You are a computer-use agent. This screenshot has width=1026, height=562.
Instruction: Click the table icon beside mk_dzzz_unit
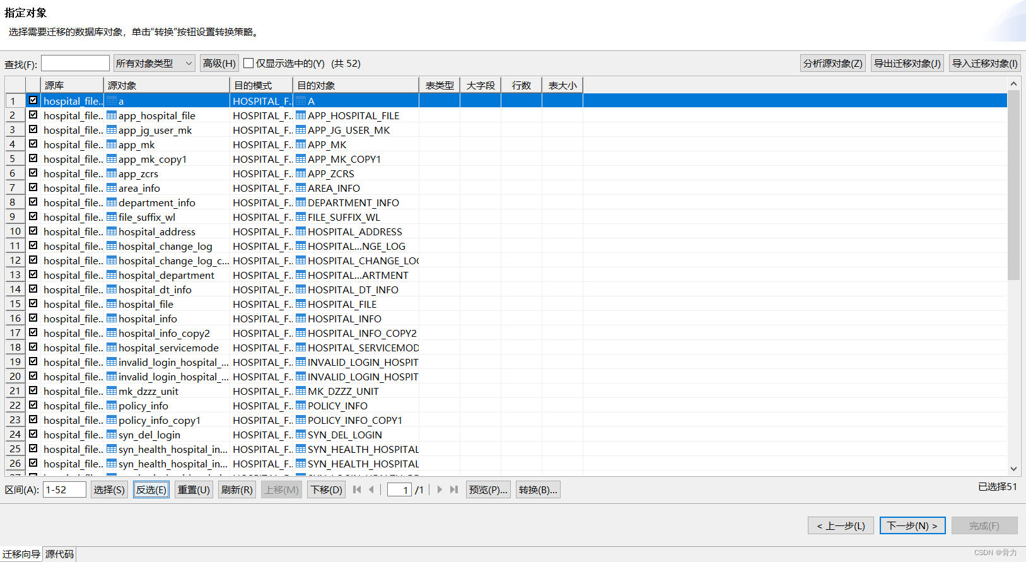pyautogui.click(x=112, y=391)
